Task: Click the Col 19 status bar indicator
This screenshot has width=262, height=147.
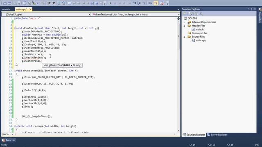Action: tap(212, 145)
